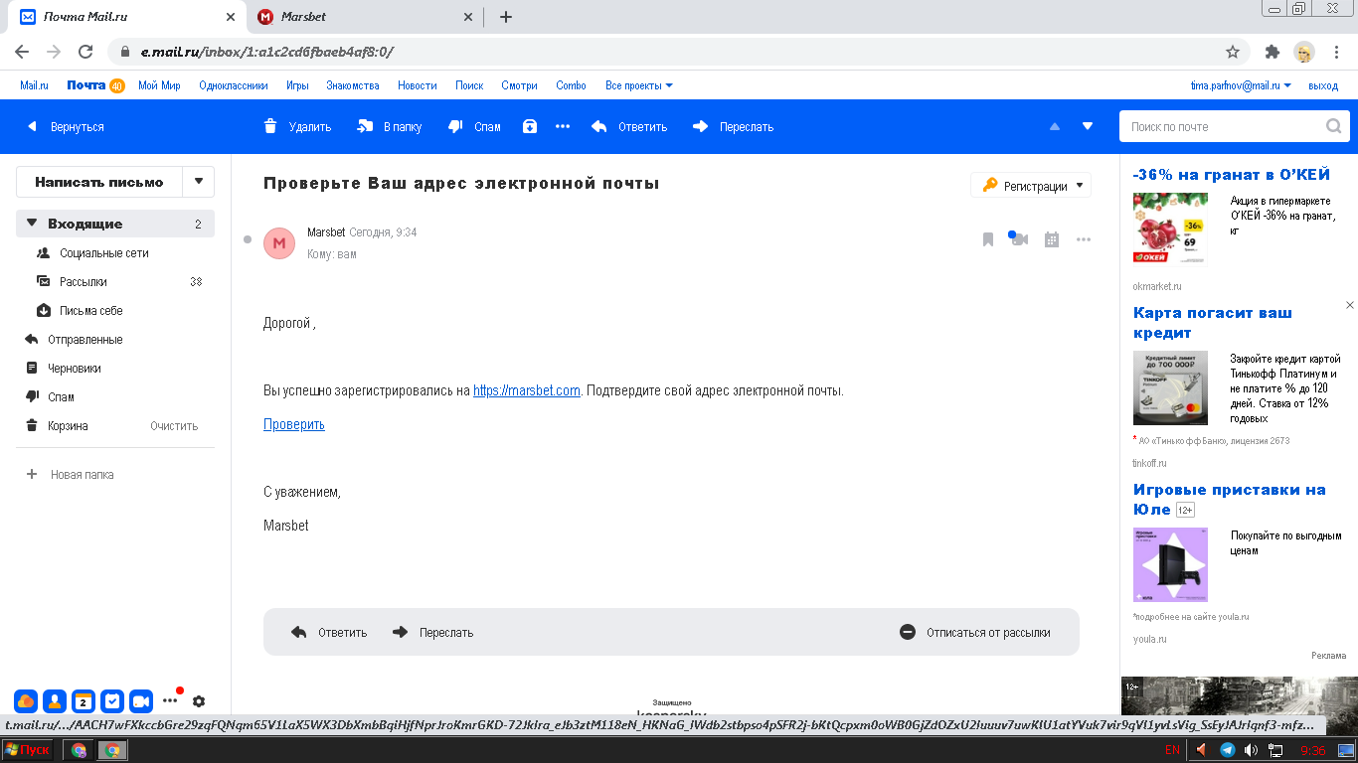Image resolution: width=1358 pixels, height=763 pixels.
Task: Open Contacts icon in the sidebar bottom
Action: pos(55,700)
